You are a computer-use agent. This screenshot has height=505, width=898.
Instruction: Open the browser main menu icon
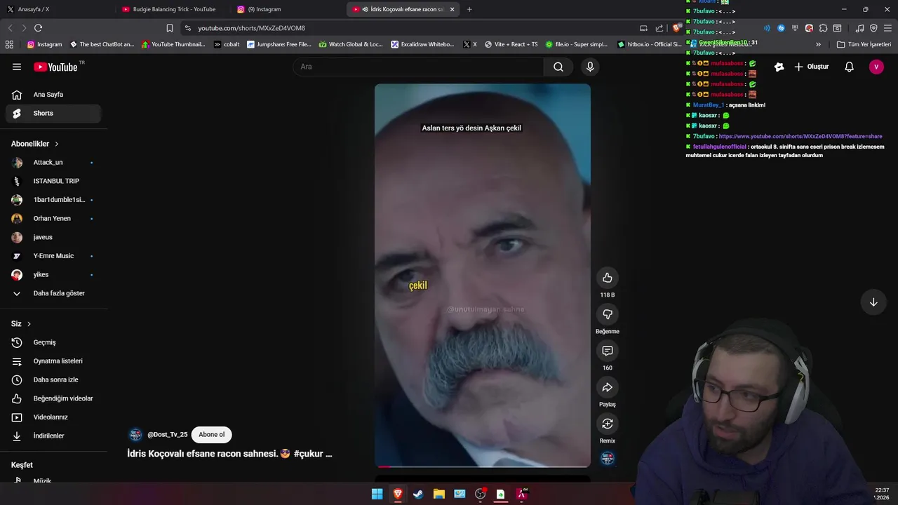click(x=887, y=28)
